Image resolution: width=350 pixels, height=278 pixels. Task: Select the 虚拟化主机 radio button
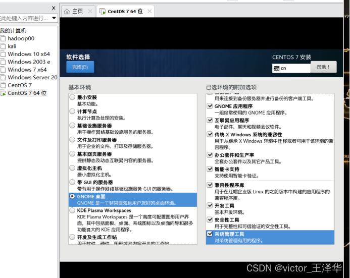point(72,168)
